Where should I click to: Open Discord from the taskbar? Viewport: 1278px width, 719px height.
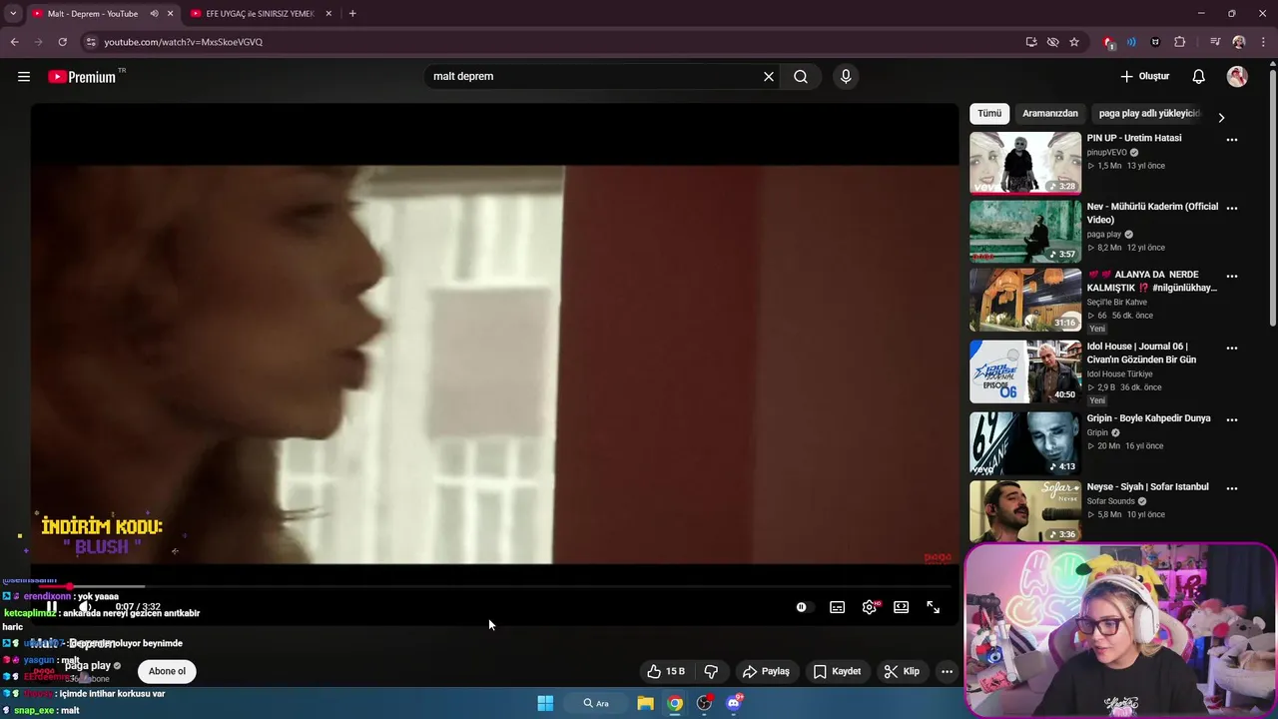click(x=735, y=703)
